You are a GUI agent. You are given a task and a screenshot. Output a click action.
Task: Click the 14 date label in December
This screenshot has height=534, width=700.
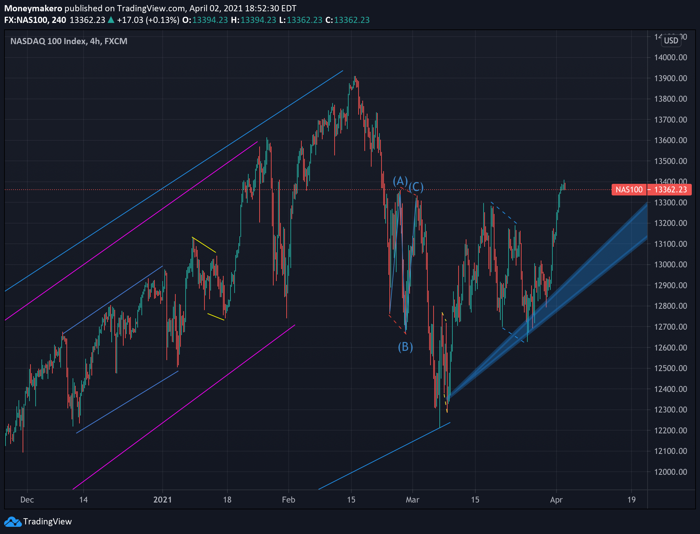84,500
